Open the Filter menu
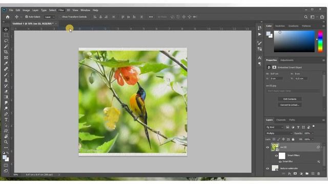This screenshot has width=328, height=184. pos(61,10)
